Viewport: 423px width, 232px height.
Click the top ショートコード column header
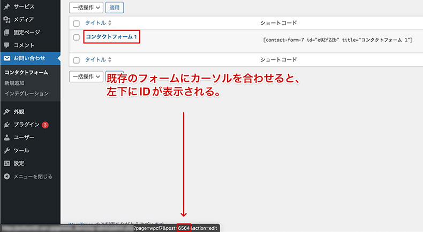[x=278, y=23]
